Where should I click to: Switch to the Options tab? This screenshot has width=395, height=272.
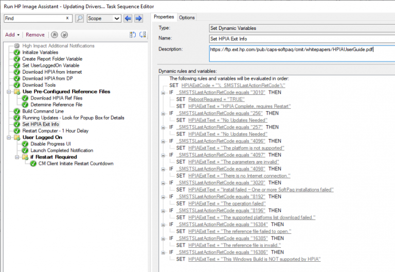(187, 18)
